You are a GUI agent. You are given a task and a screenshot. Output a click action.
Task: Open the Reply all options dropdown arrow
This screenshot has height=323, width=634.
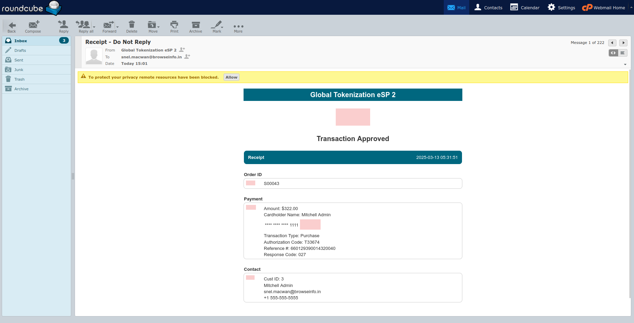[x=94, y=27]
